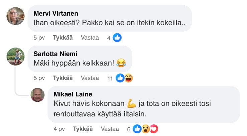Image resolution: width=247 pixels, height=136 pixels.
Task: Click the thumbs-up reaction icon on Mervi's comment
Action: [x=117, y=38]
